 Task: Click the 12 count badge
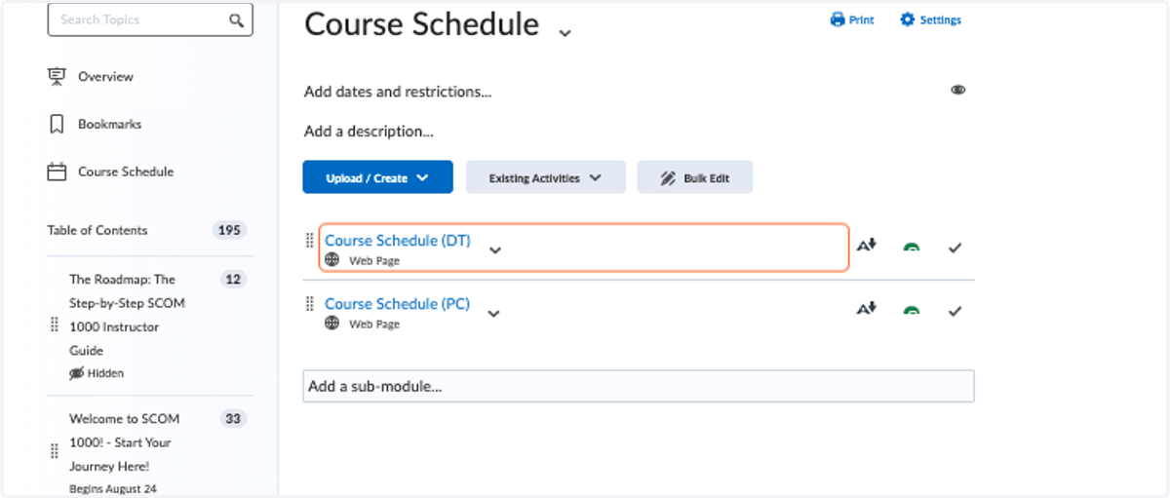[x=233, y=279]
